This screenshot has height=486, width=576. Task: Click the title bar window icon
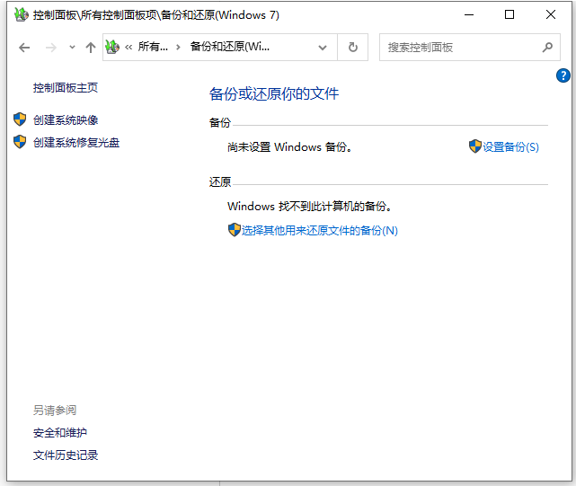(x=21, y=14)
